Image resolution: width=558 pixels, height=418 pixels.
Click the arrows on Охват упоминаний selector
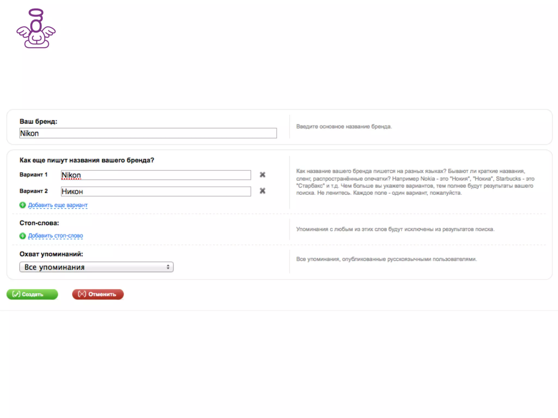point(168,267)
